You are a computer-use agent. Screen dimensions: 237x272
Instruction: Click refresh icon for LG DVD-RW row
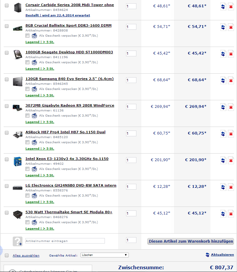[223, 187]
